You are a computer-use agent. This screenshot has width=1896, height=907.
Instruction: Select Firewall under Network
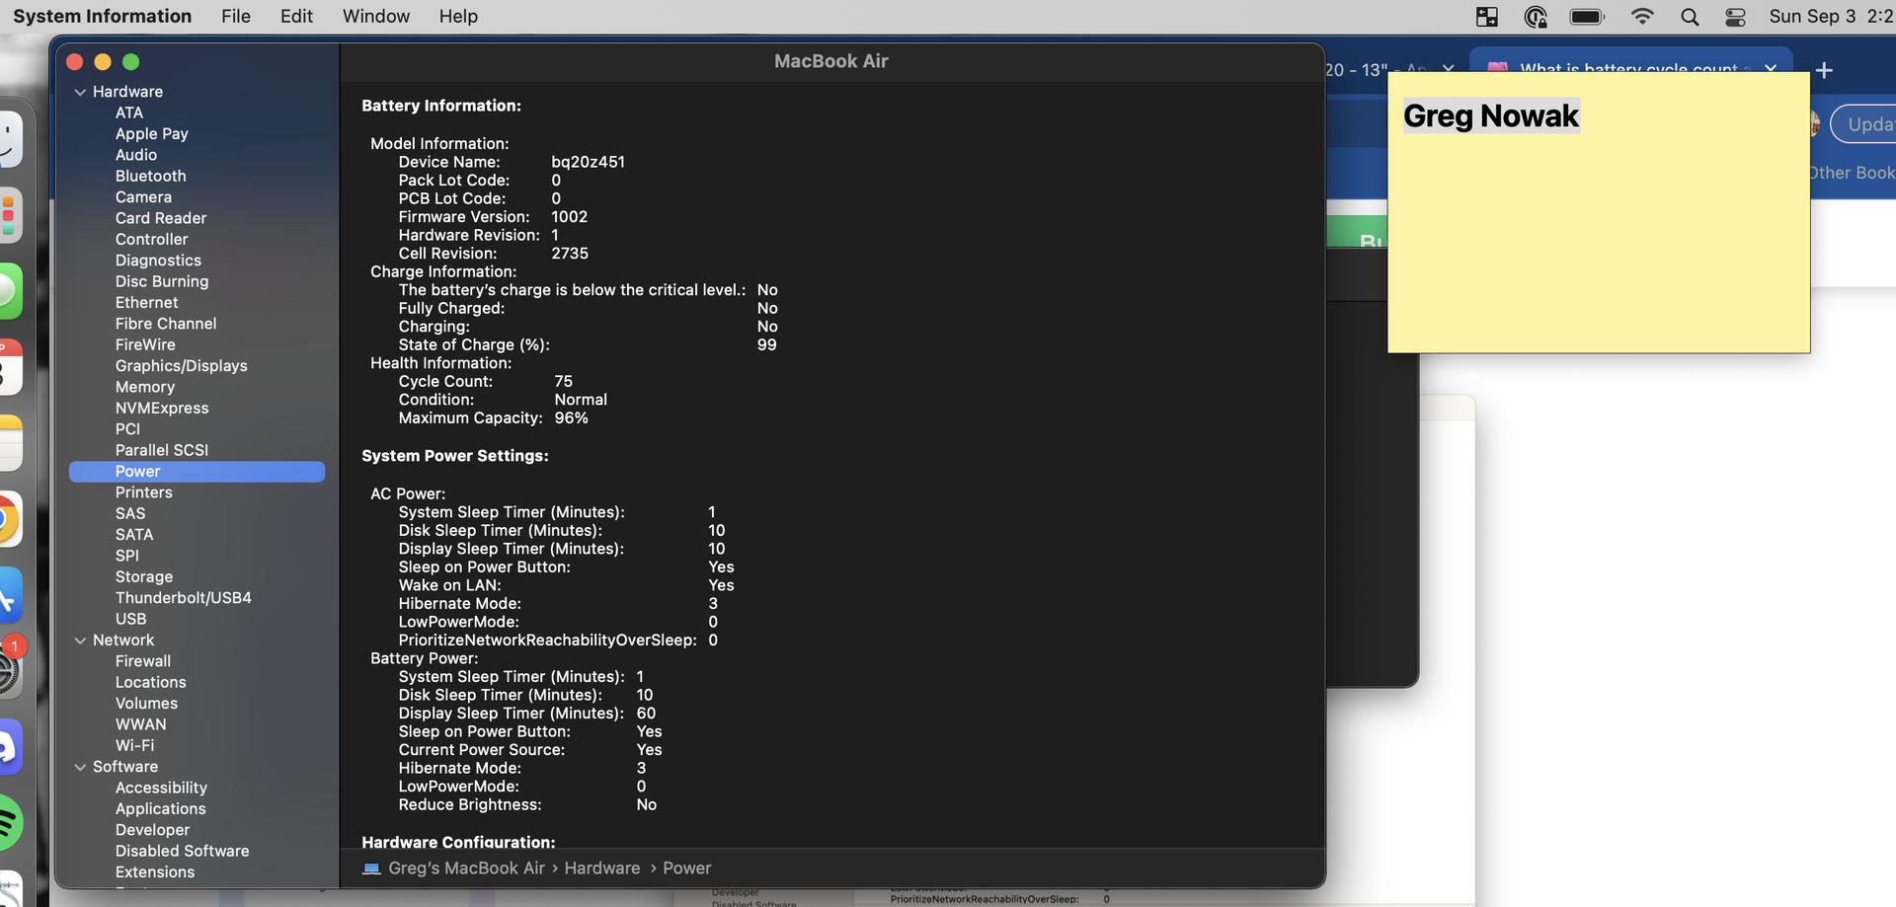point(143,661)
